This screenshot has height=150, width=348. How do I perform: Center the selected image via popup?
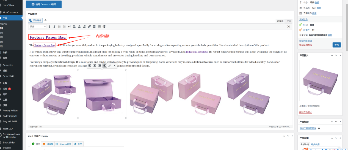95,66
